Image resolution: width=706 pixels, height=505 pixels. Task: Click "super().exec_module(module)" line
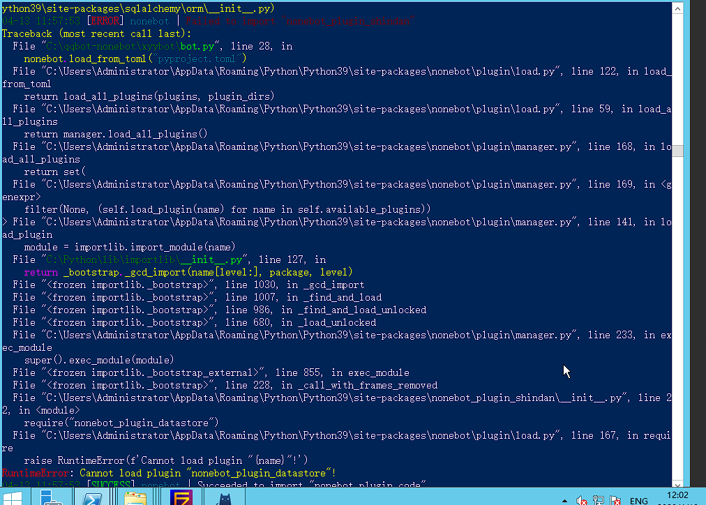point(99,360)
